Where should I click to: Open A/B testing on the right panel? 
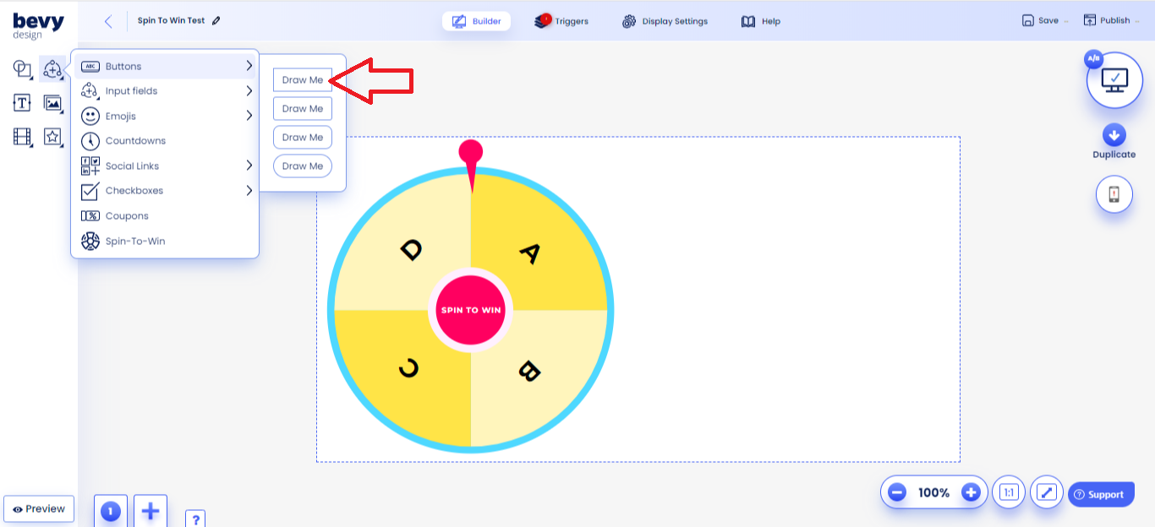point(1092,58)
